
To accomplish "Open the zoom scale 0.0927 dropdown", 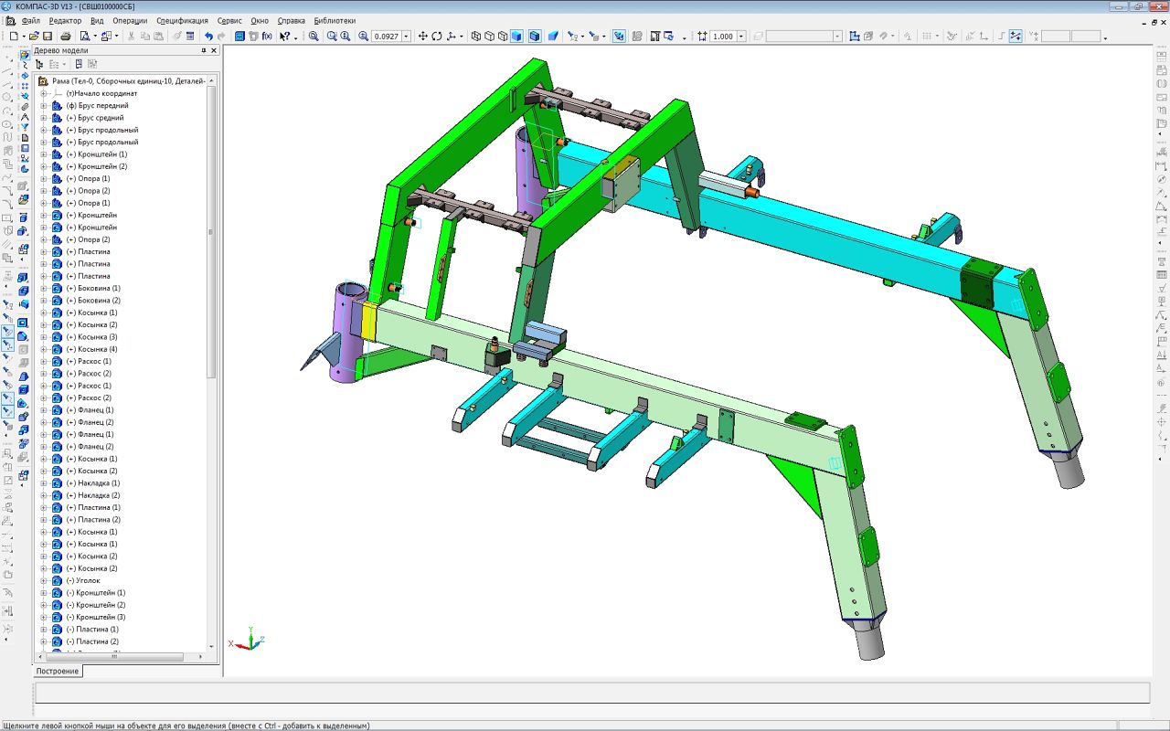I will [406, 37].
